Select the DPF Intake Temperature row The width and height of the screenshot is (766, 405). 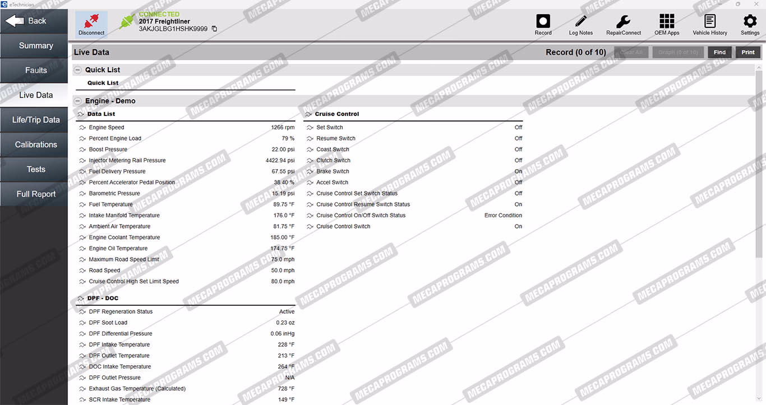click(186, 345)
